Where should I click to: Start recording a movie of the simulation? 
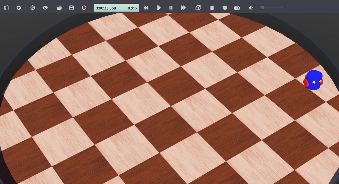point(212,8)
